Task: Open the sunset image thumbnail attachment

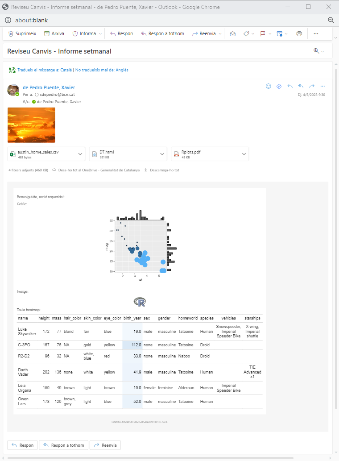Action: click(x=31, y=125)
